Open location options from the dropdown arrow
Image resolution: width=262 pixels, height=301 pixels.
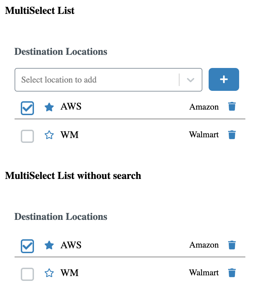click(190, 80)
